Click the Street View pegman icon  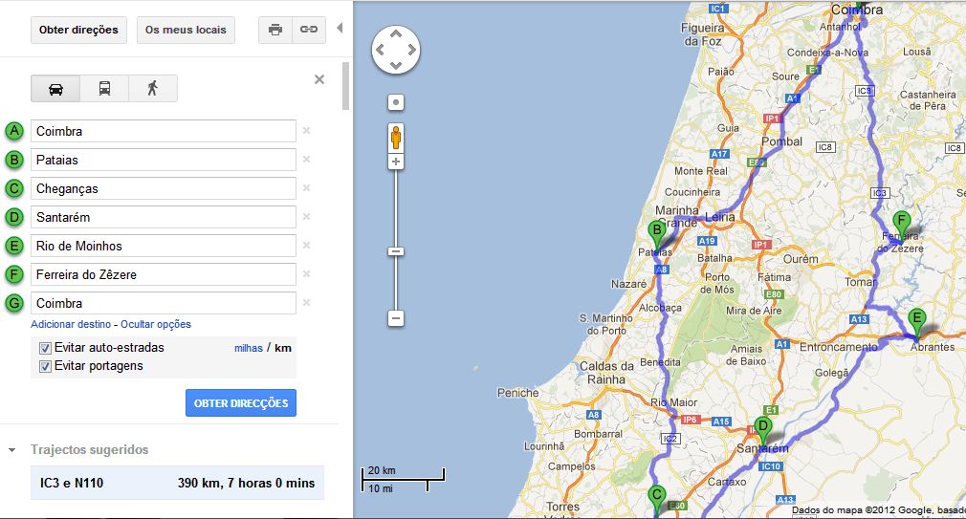pos(396,138)
